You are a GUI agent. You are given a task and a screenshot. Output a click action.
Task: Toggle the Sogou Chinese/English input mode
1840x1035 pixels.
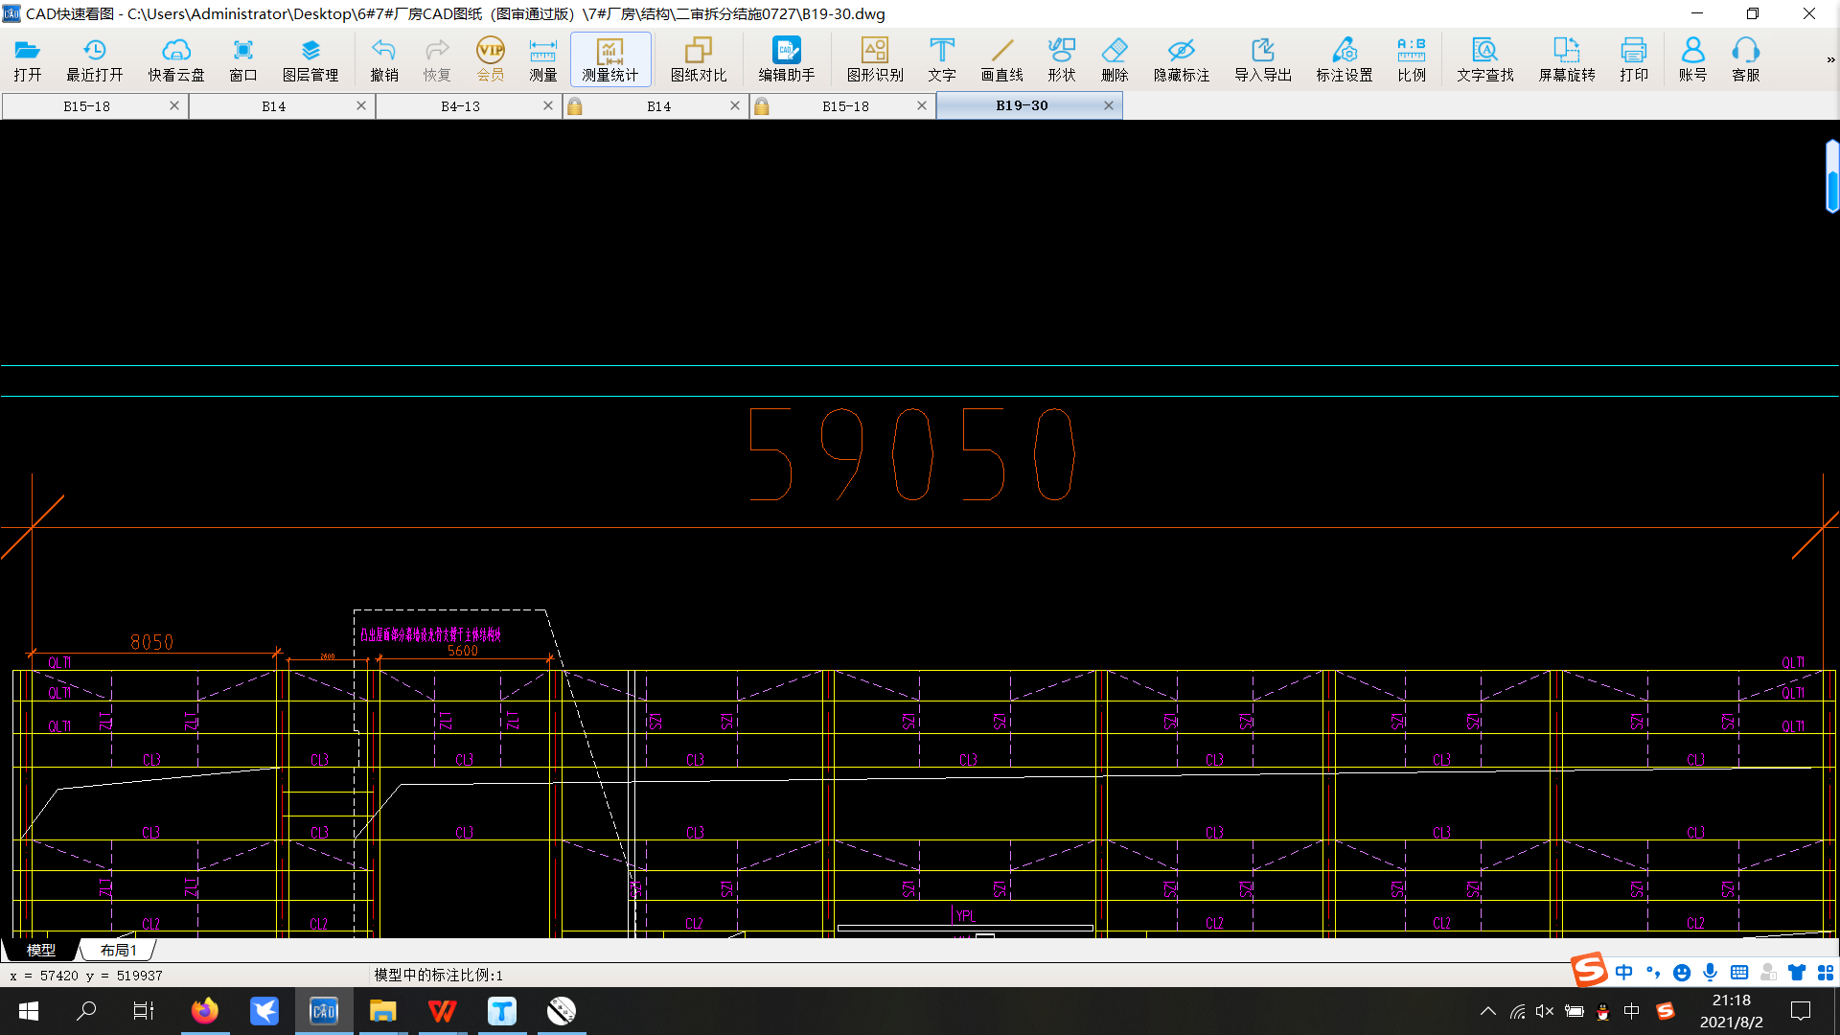1623,973
